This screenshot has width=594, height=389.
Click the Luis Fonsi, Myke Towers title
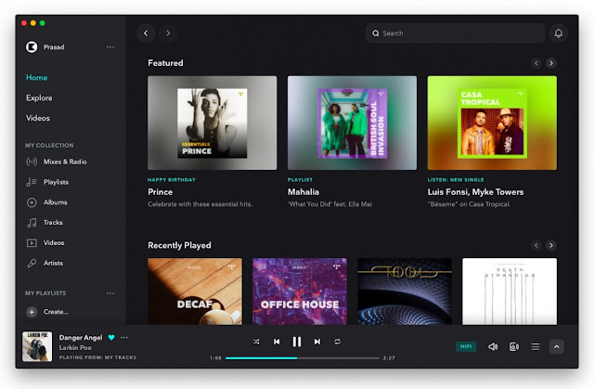(x=475, y=192)
